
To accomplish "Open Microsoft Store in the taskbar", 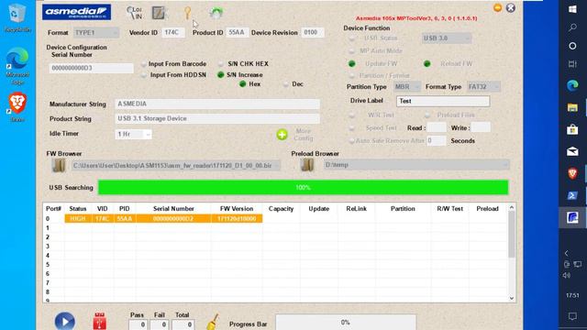I will tap(572, 129).
